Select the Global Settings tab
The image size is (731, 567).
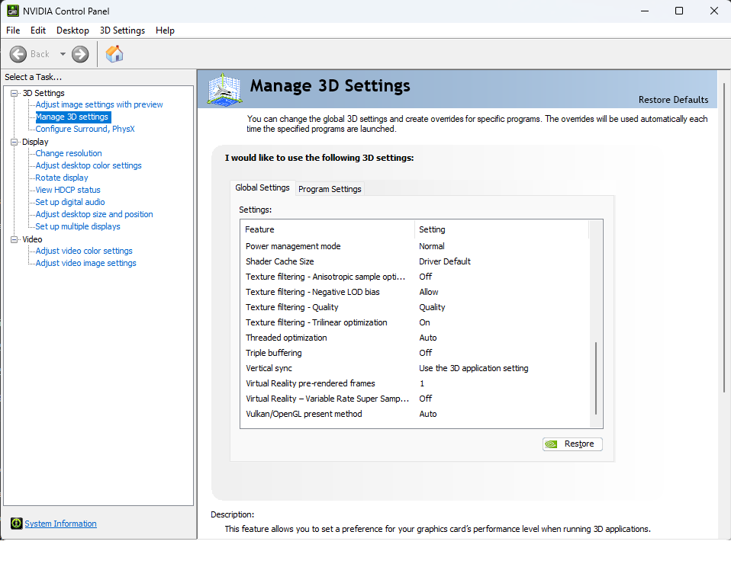[262, 187]
